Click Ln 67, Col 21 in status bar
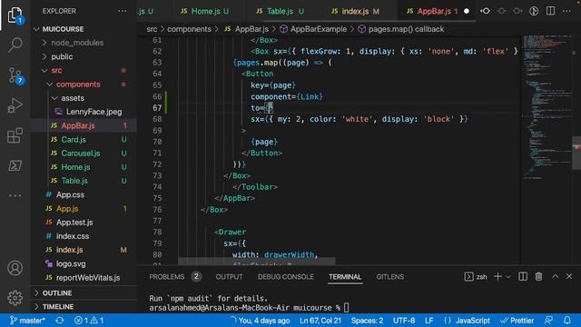 coord(320,321)
